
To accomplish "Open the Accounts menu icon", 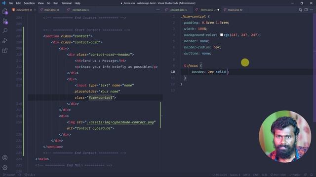I will coord(5,158).
